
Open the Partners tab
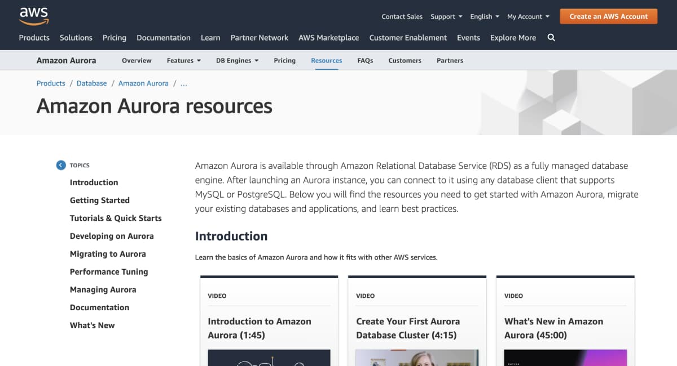pos(450,60)
